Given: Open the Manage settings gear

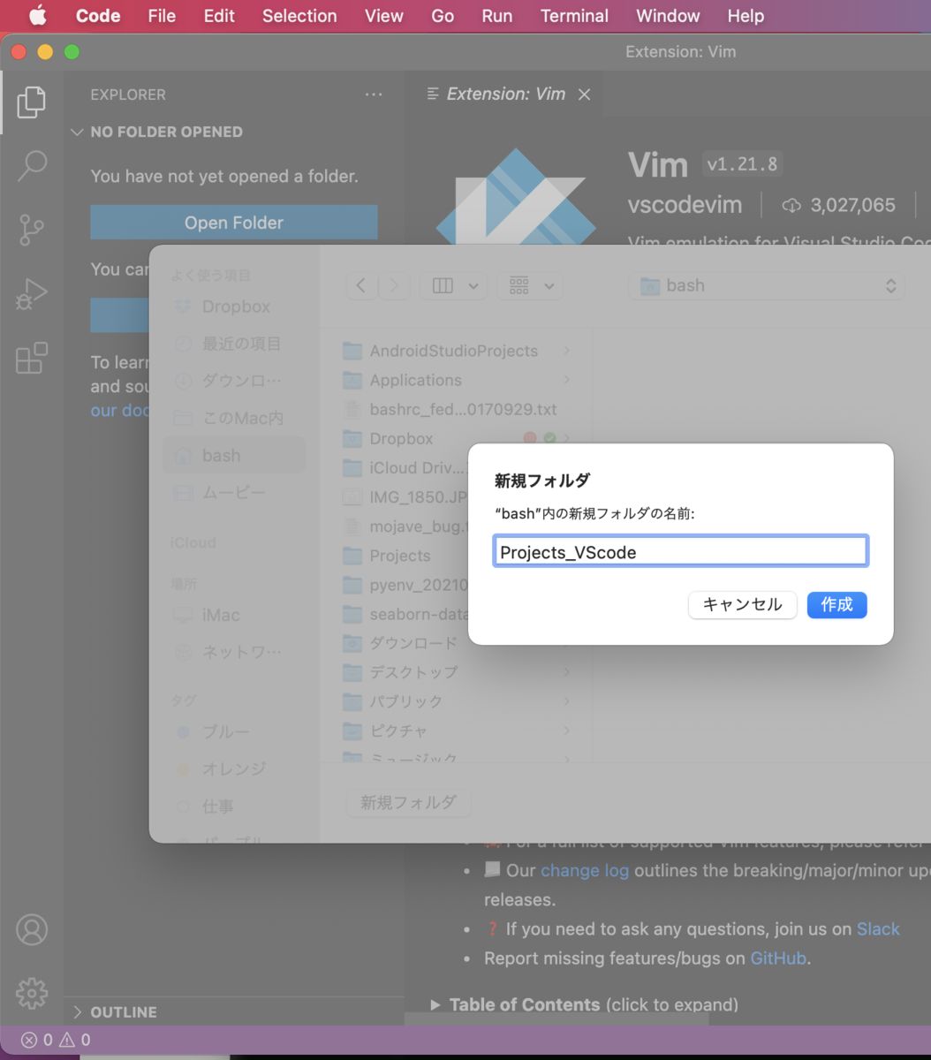Looking at the screenshot, I should click(32, 993).
